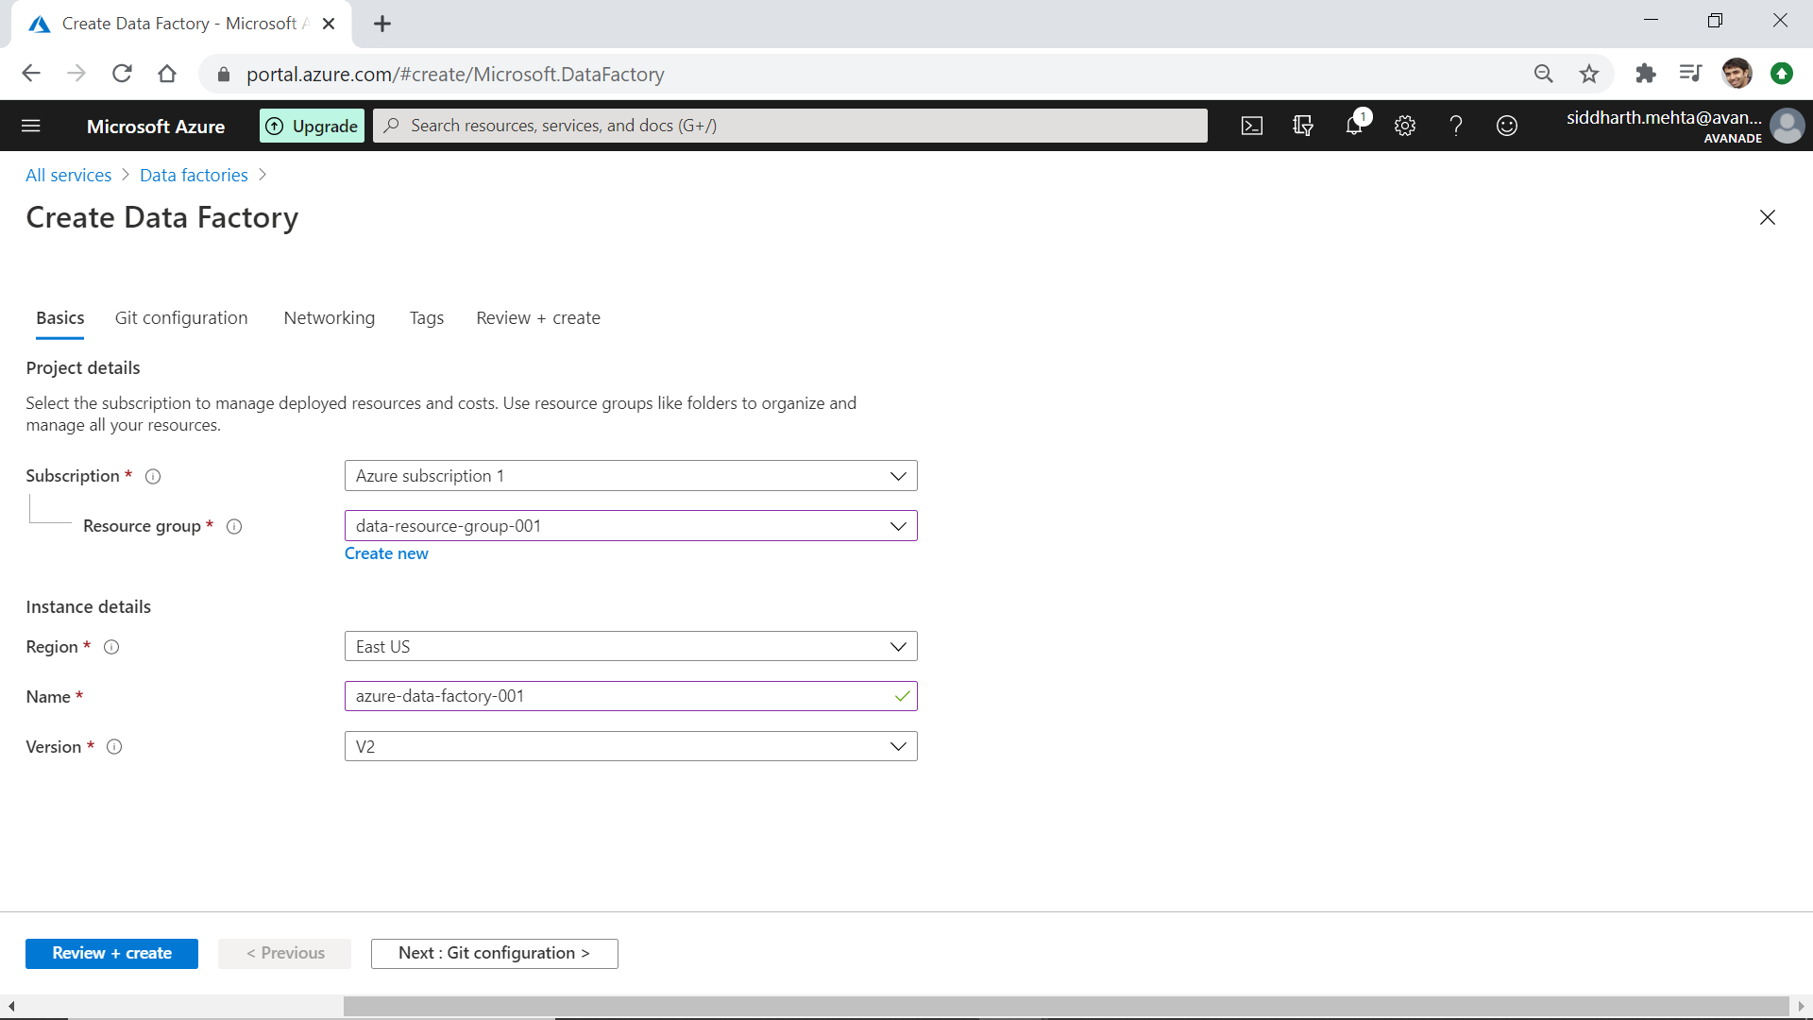
Task: Open the notifications bell
Action: tap(1354, 126)
